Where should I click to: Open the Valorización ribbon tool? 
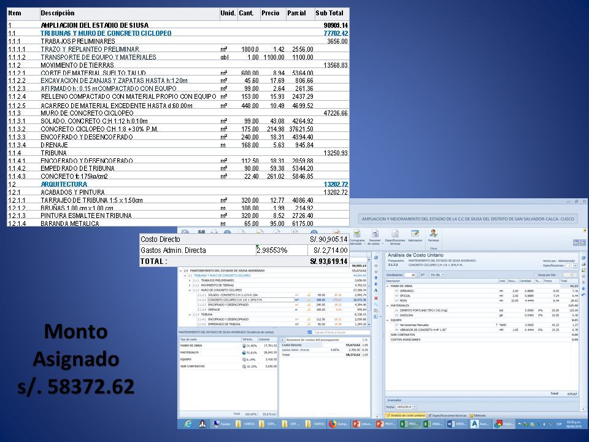tap(415, 236)
